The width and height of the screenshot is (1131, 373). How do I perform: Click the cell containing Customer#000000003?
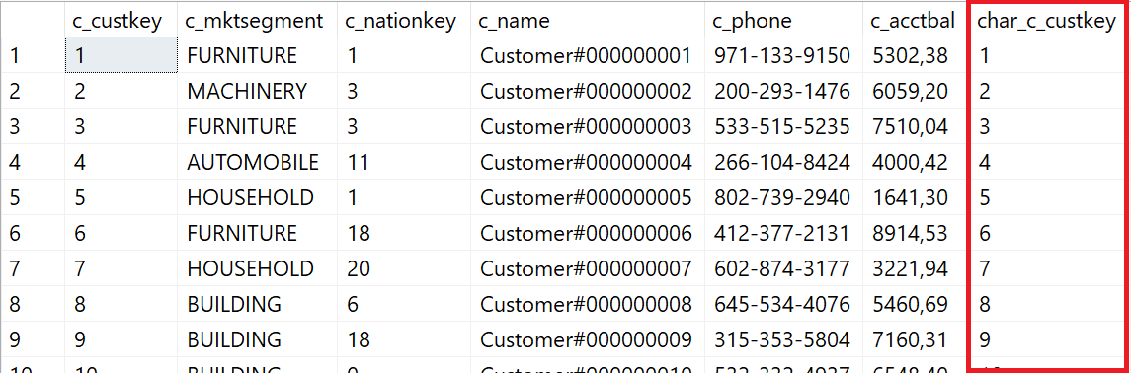(587, 126)
